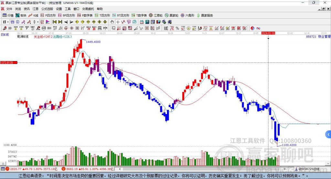Open the 公式选股 menu
The image size is (331, 179).
click(47, 9)
